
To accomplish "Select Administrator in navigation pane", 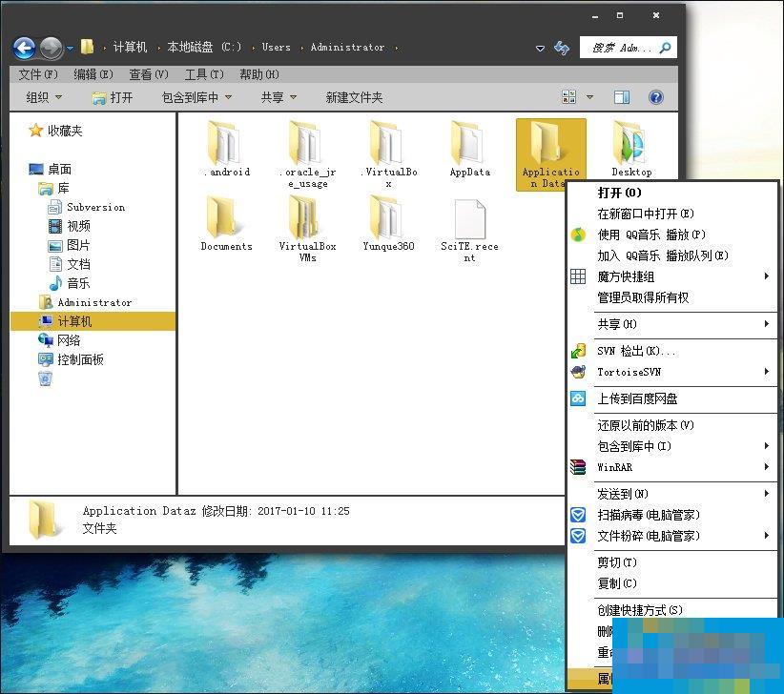I will [x=86, y=302].
